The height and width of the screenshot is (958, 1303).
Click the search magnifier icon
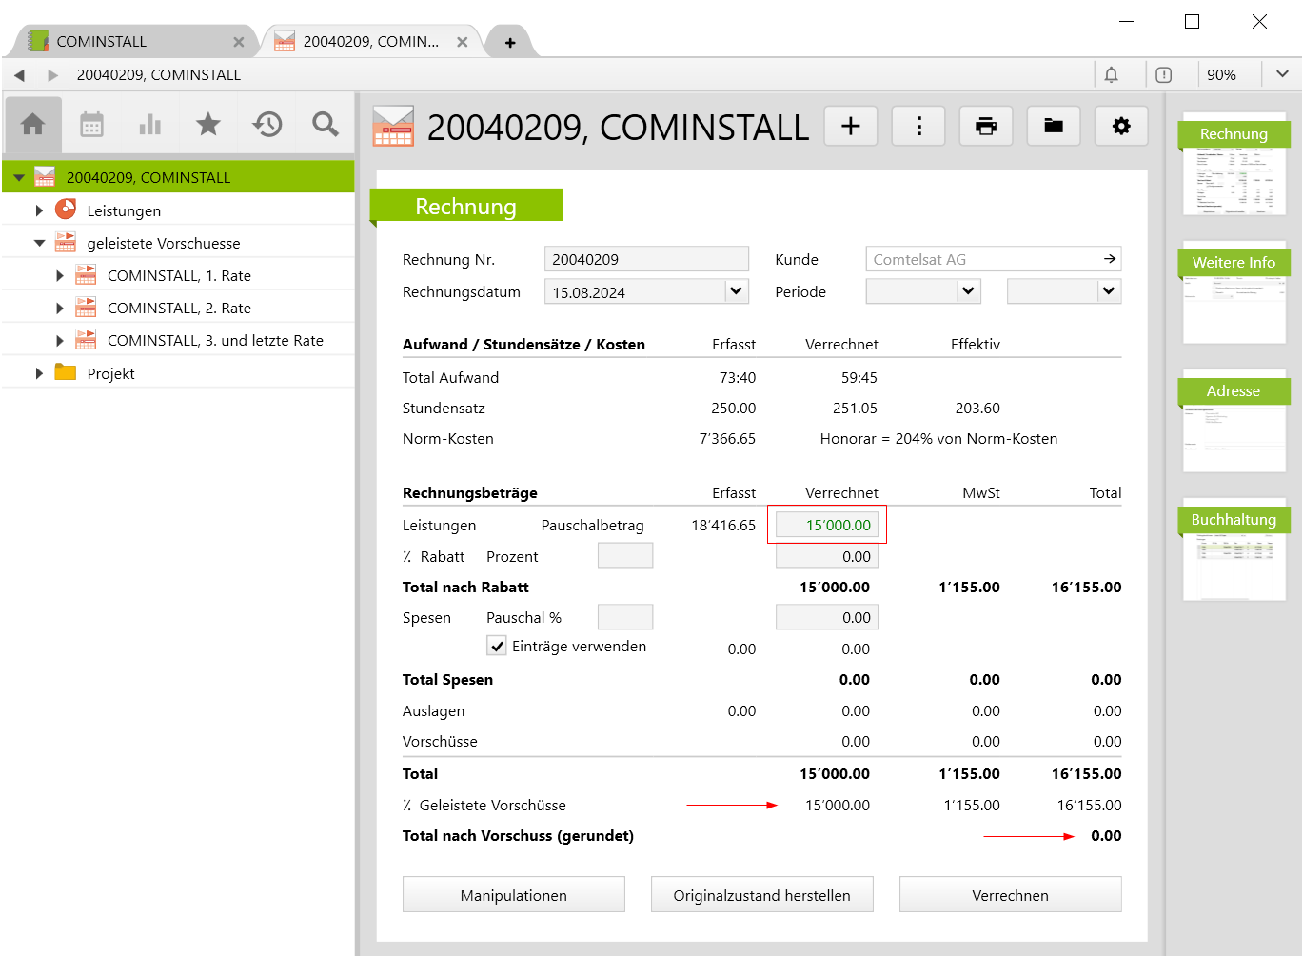pyautogui.click(x=326, y=125)
